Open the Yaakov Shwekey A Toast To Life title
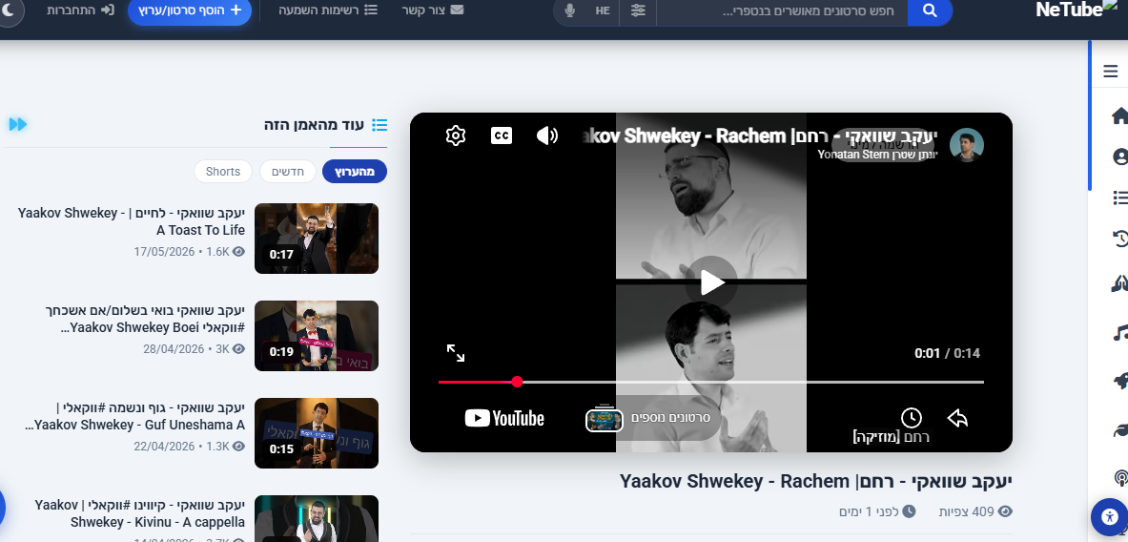 [132, 221]
